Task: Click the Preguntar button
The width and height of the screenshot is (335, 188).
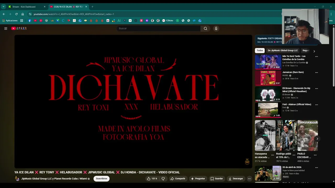Action: (198, 179)
